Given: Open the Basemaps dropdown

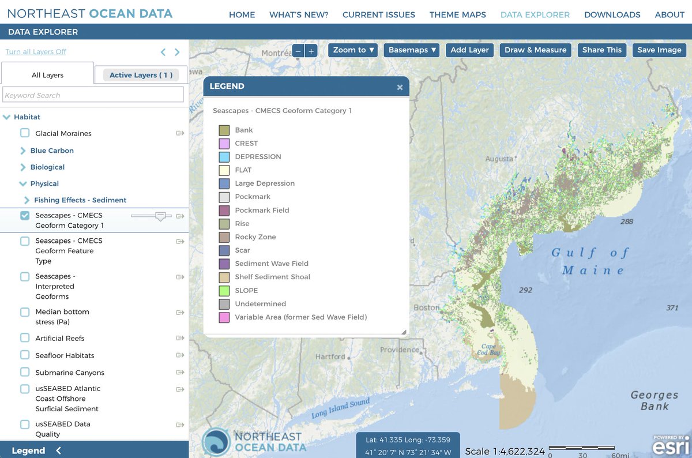Looking at the screenshot, I should coord(412,50).
